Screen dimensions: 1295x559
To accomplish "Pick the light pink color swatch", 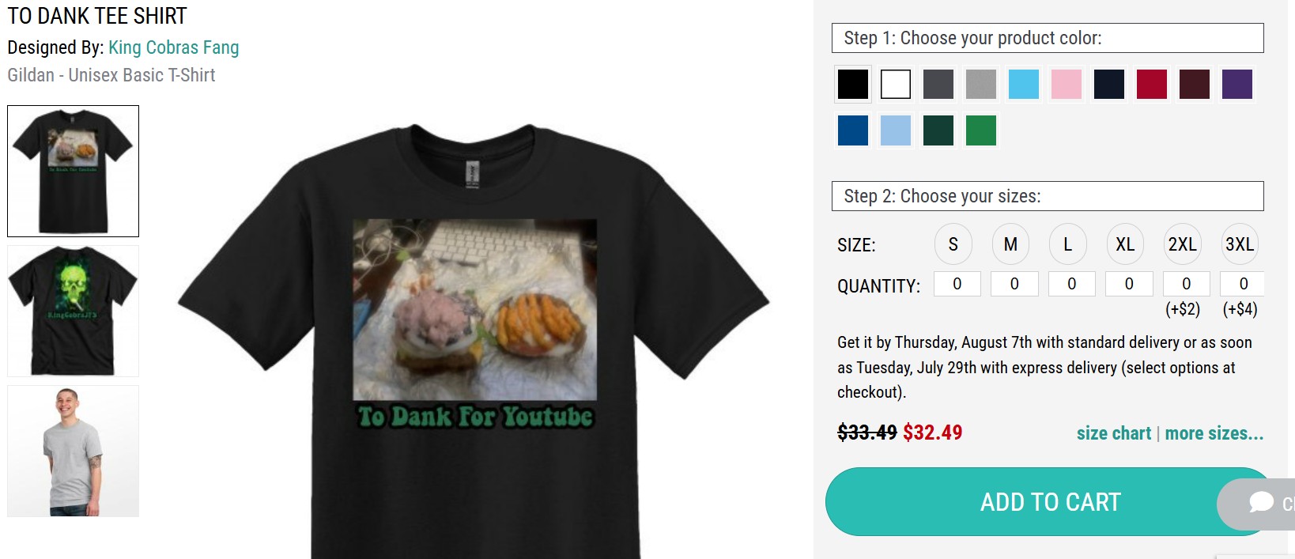I will click(1067, 84).
